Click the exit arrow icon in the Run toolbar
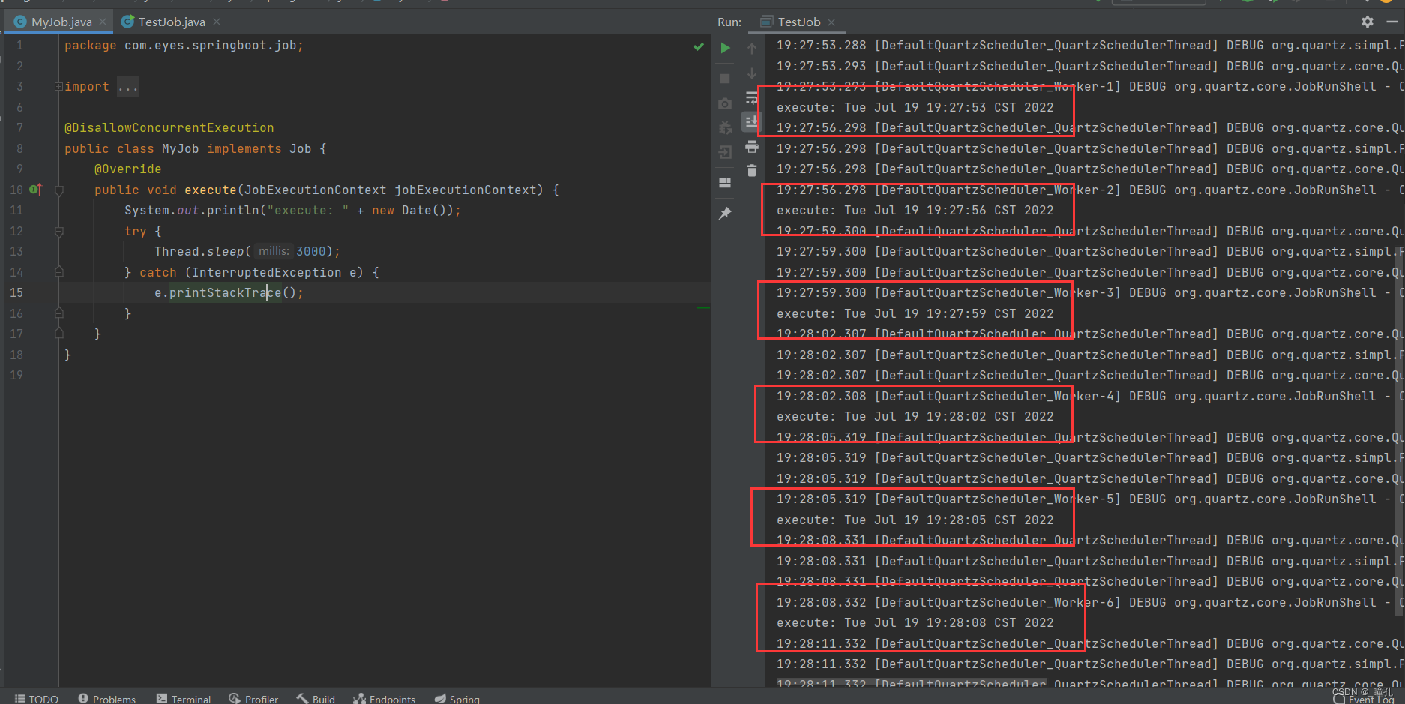Image resolution: width=1405 pixels, height=704 pixels. tap(725, 153)
